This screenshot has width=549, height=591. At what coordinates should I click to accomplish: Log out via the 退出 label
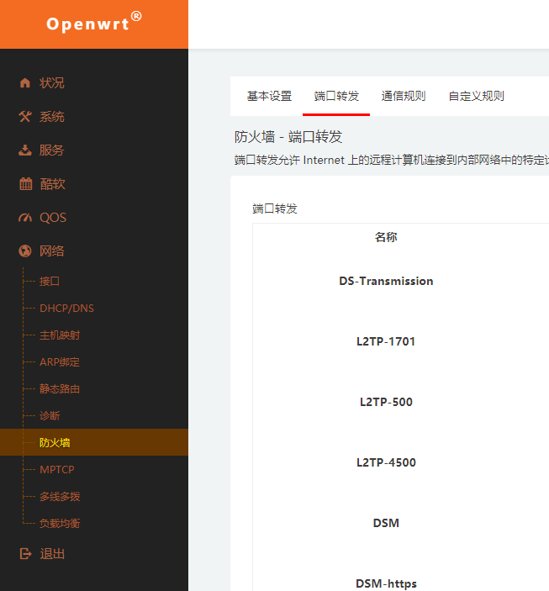pos(52,554)
